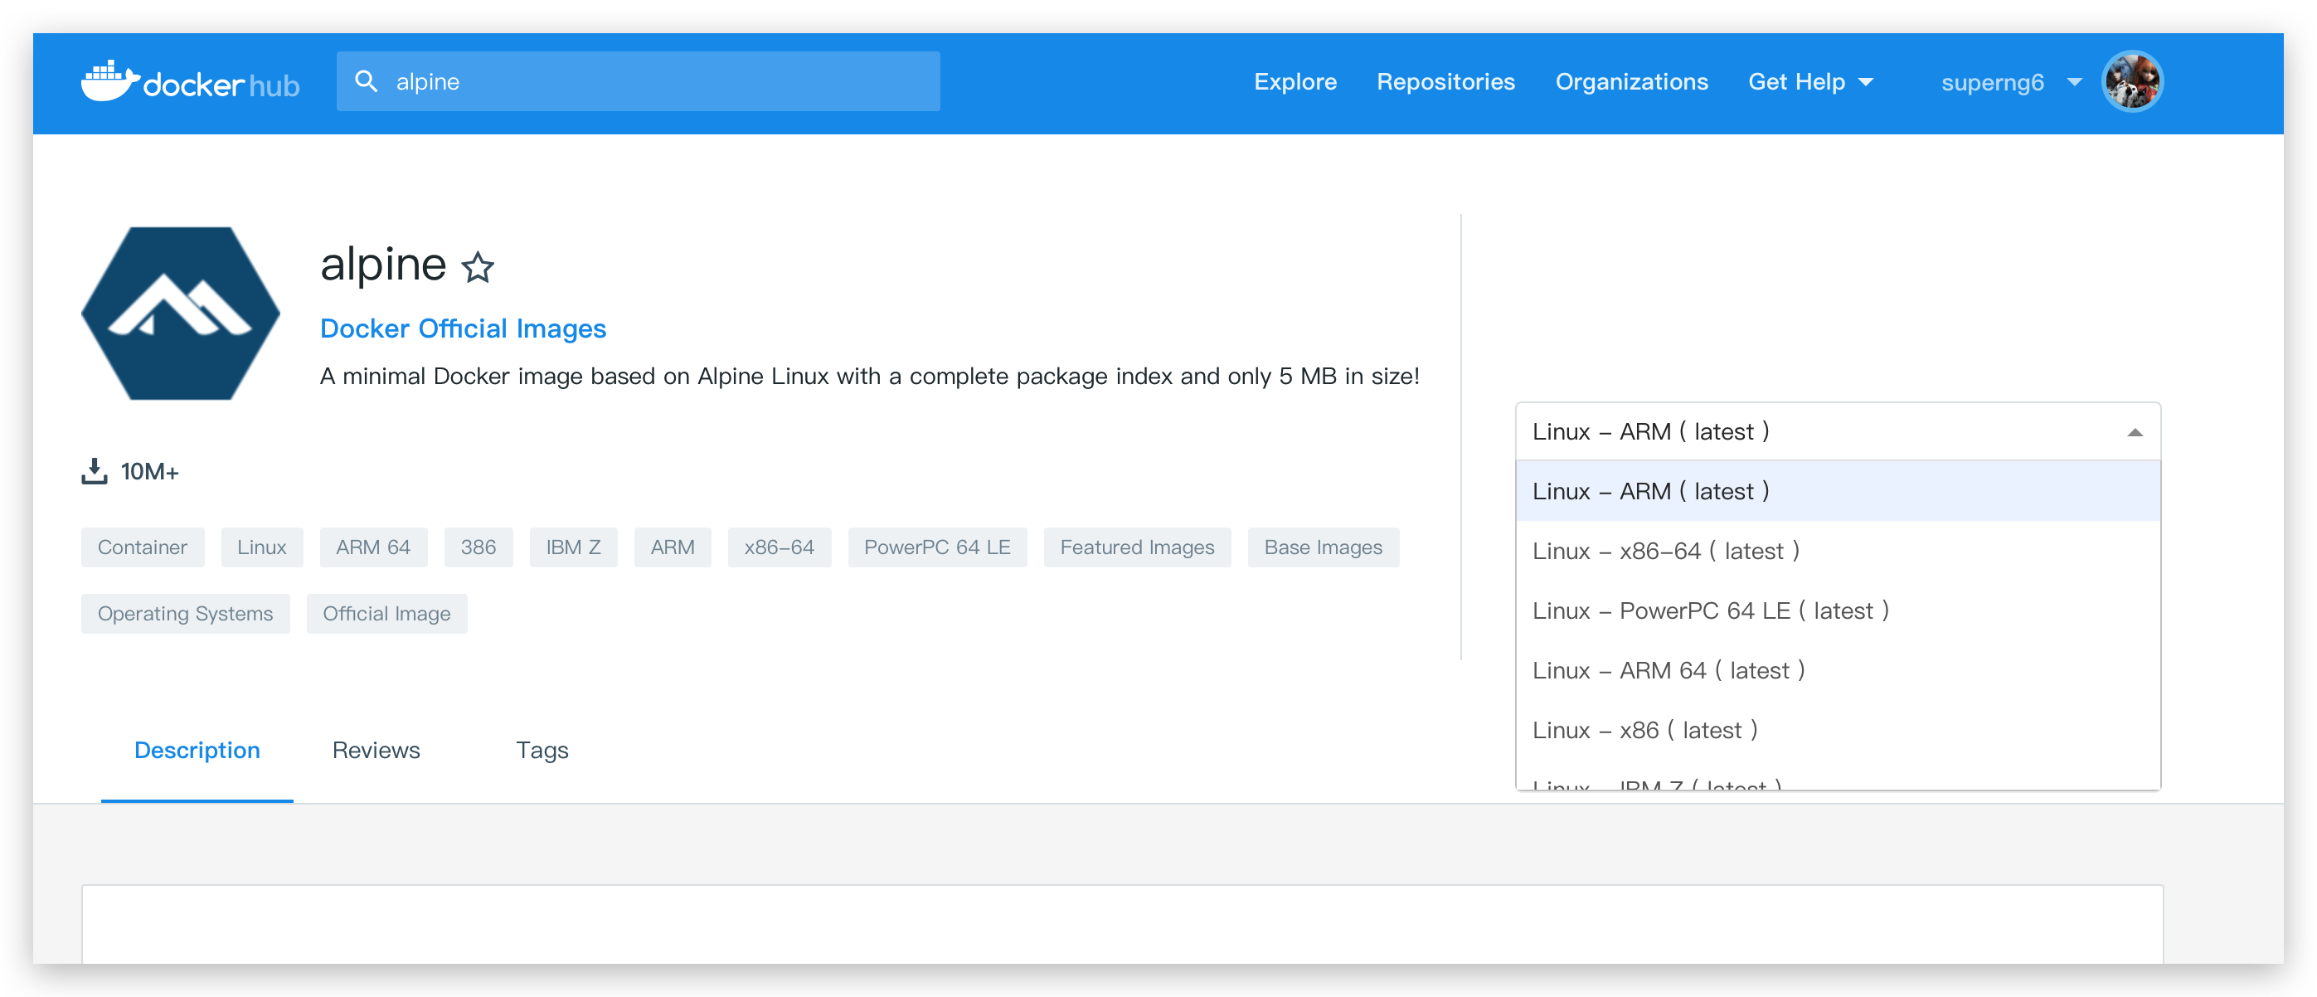Viewport: 2317px width, 997px height.
Task: Click the Official Image tag chip
Action: coord(386,614)
